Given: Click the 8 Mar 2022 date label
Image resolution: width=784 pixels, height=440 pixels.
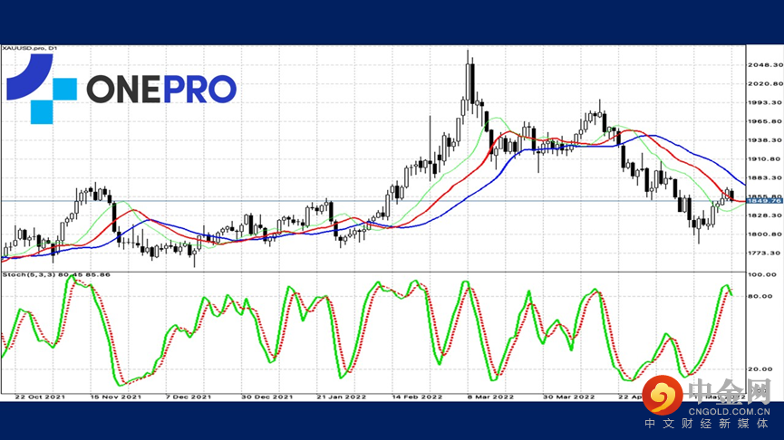Looking at the screenshot, I should pyautogui.click(x=490, y=397).
